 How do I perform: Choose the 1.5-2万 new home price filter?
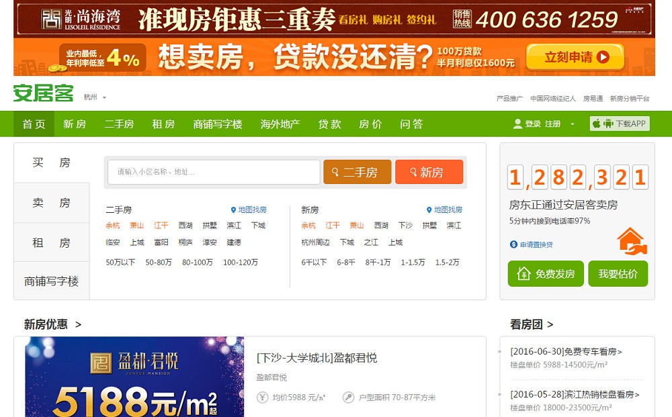click(447, 263)
